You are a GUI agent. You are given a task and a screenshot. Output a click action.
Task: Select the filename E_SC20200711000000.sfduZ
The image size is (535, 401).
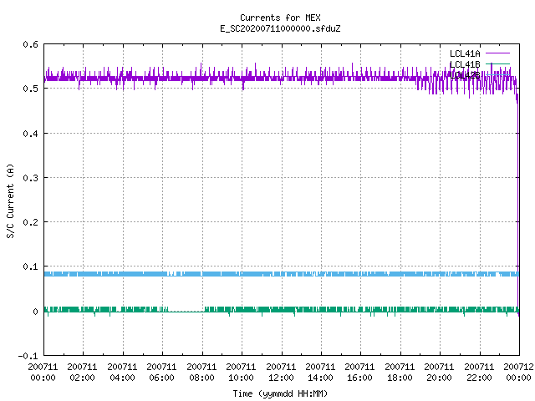tap(280, 28)
